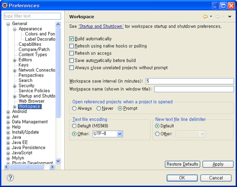Select Search preference page

point(25,80)
